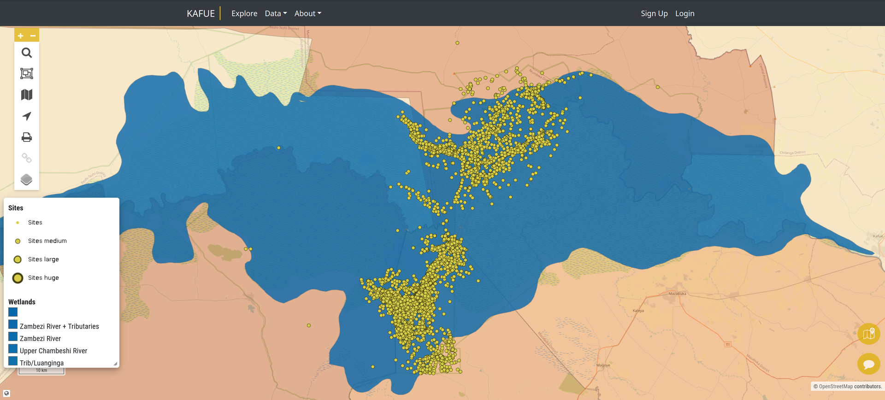This screenshot has width=885, height=400.
Task: Activate the zoom-to-extent box tool
Action: pyautogui.click(x=27, y=74)
